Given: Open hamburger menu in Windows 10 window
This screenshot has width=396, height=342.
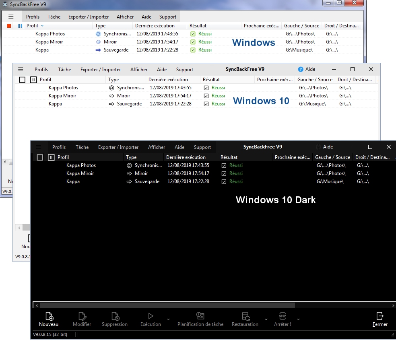Looking at the screenshot, I should 21,70.
